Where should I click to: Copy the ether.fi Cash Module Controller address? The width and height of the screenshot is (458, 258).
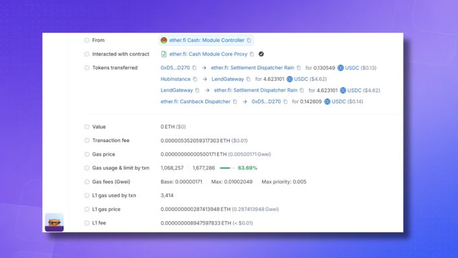pyautogui.click(x=249, y=40)
